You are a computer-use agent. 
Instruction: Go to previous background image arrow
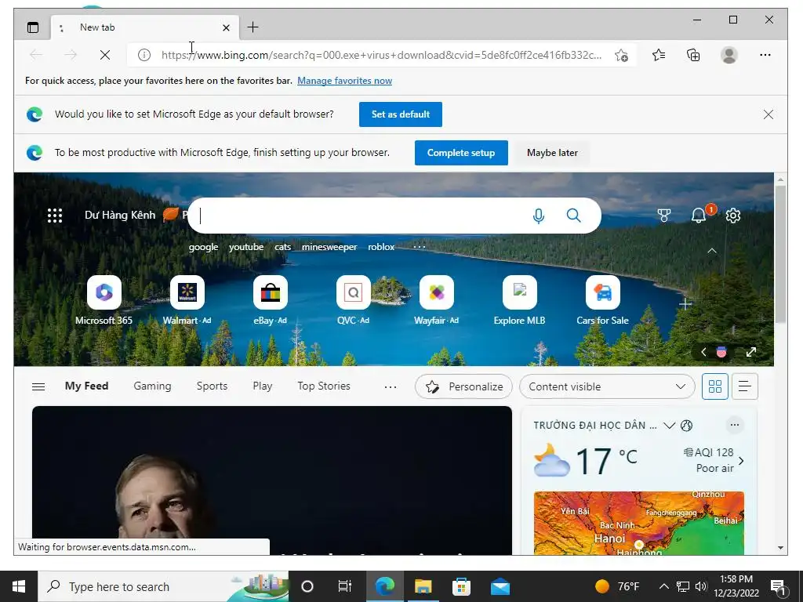click(703, 352)
